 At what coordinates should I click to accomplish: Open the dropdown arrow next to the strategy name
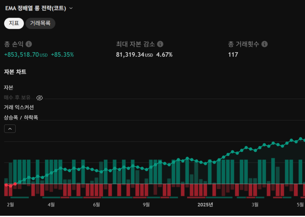point(71,8)
